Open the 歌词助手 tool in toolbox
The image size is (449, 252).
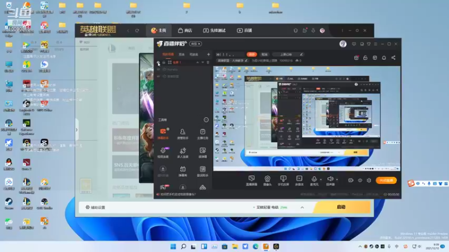tap(203, 171)
